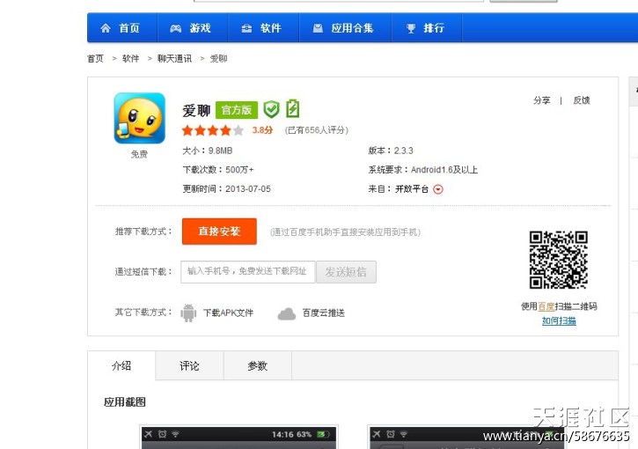Click the 系统要求 Android1.6及以上 text
638x449 pixels.
[423, 170]
